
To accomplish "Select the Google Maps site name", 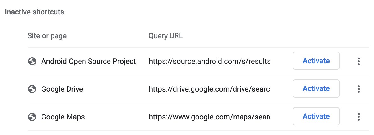I will [63, 117].
